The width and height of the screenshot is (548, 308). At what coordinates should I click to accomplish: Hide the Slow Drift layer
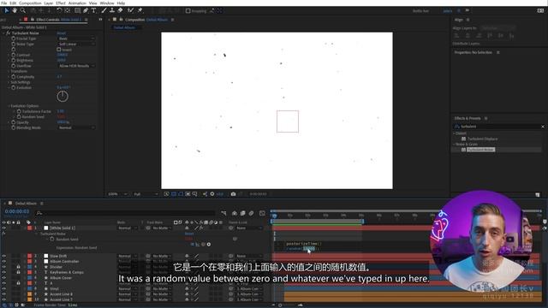[x=3, y=256]
